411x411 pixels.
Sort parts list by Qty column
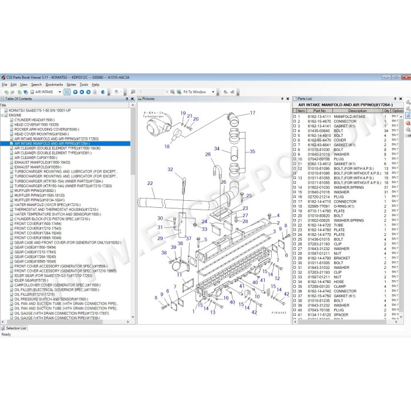[x=386, y=111]
